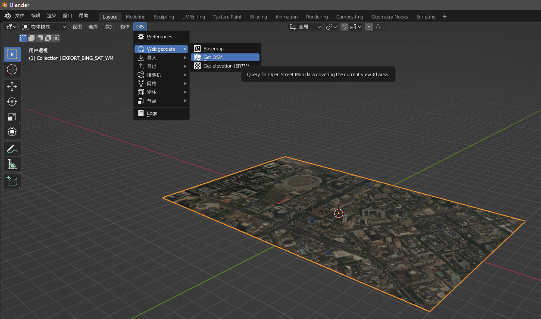The width and height of the screenshot is (541, 319).
Task: Click the nodes icon beside 节点
Action: [x=141, y=101]
